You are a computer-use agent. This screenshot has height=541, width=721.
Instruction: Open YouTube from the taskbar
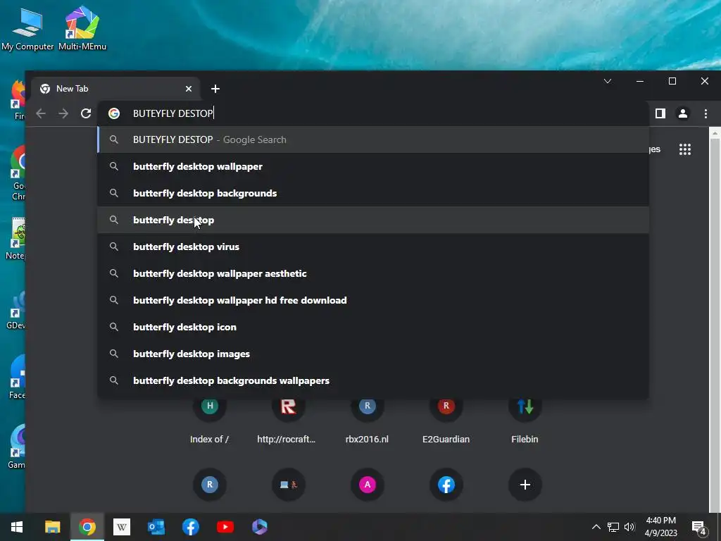[225, 527]
